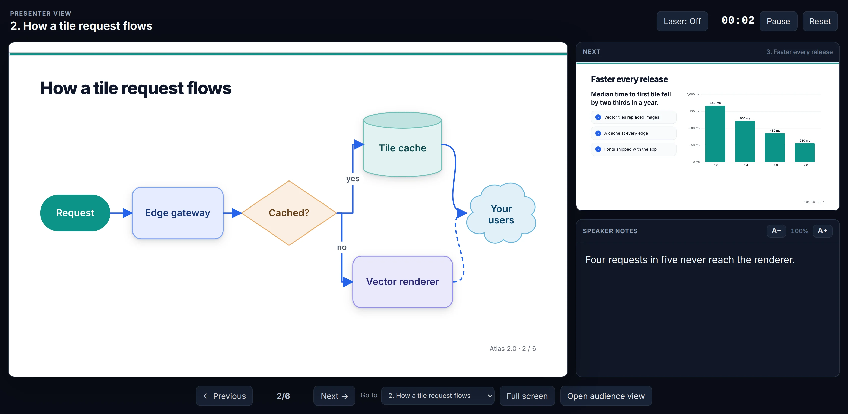The image size is (848, 414).
Task: Click the next slide preview thumbnail
Action: pyautogui.click(x=707, y=136)
